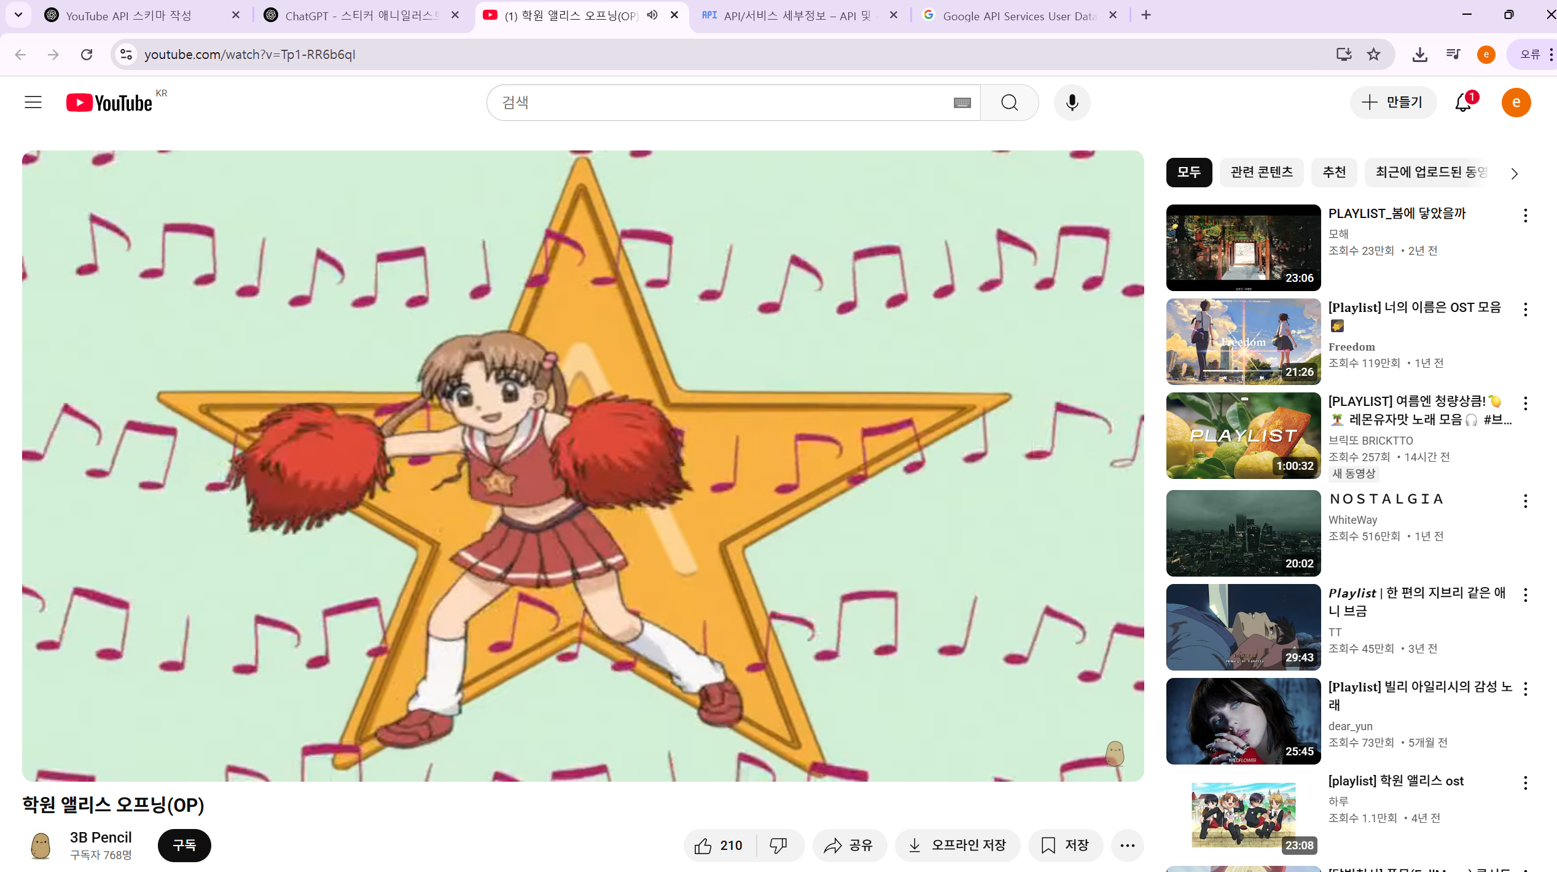Click the search magnifier button
The height and width of the screenshot is (872, 1557).
1009,103
